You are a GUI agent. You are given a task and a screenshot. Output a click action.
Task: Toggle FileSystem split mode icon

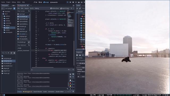[x=14, y=9]
